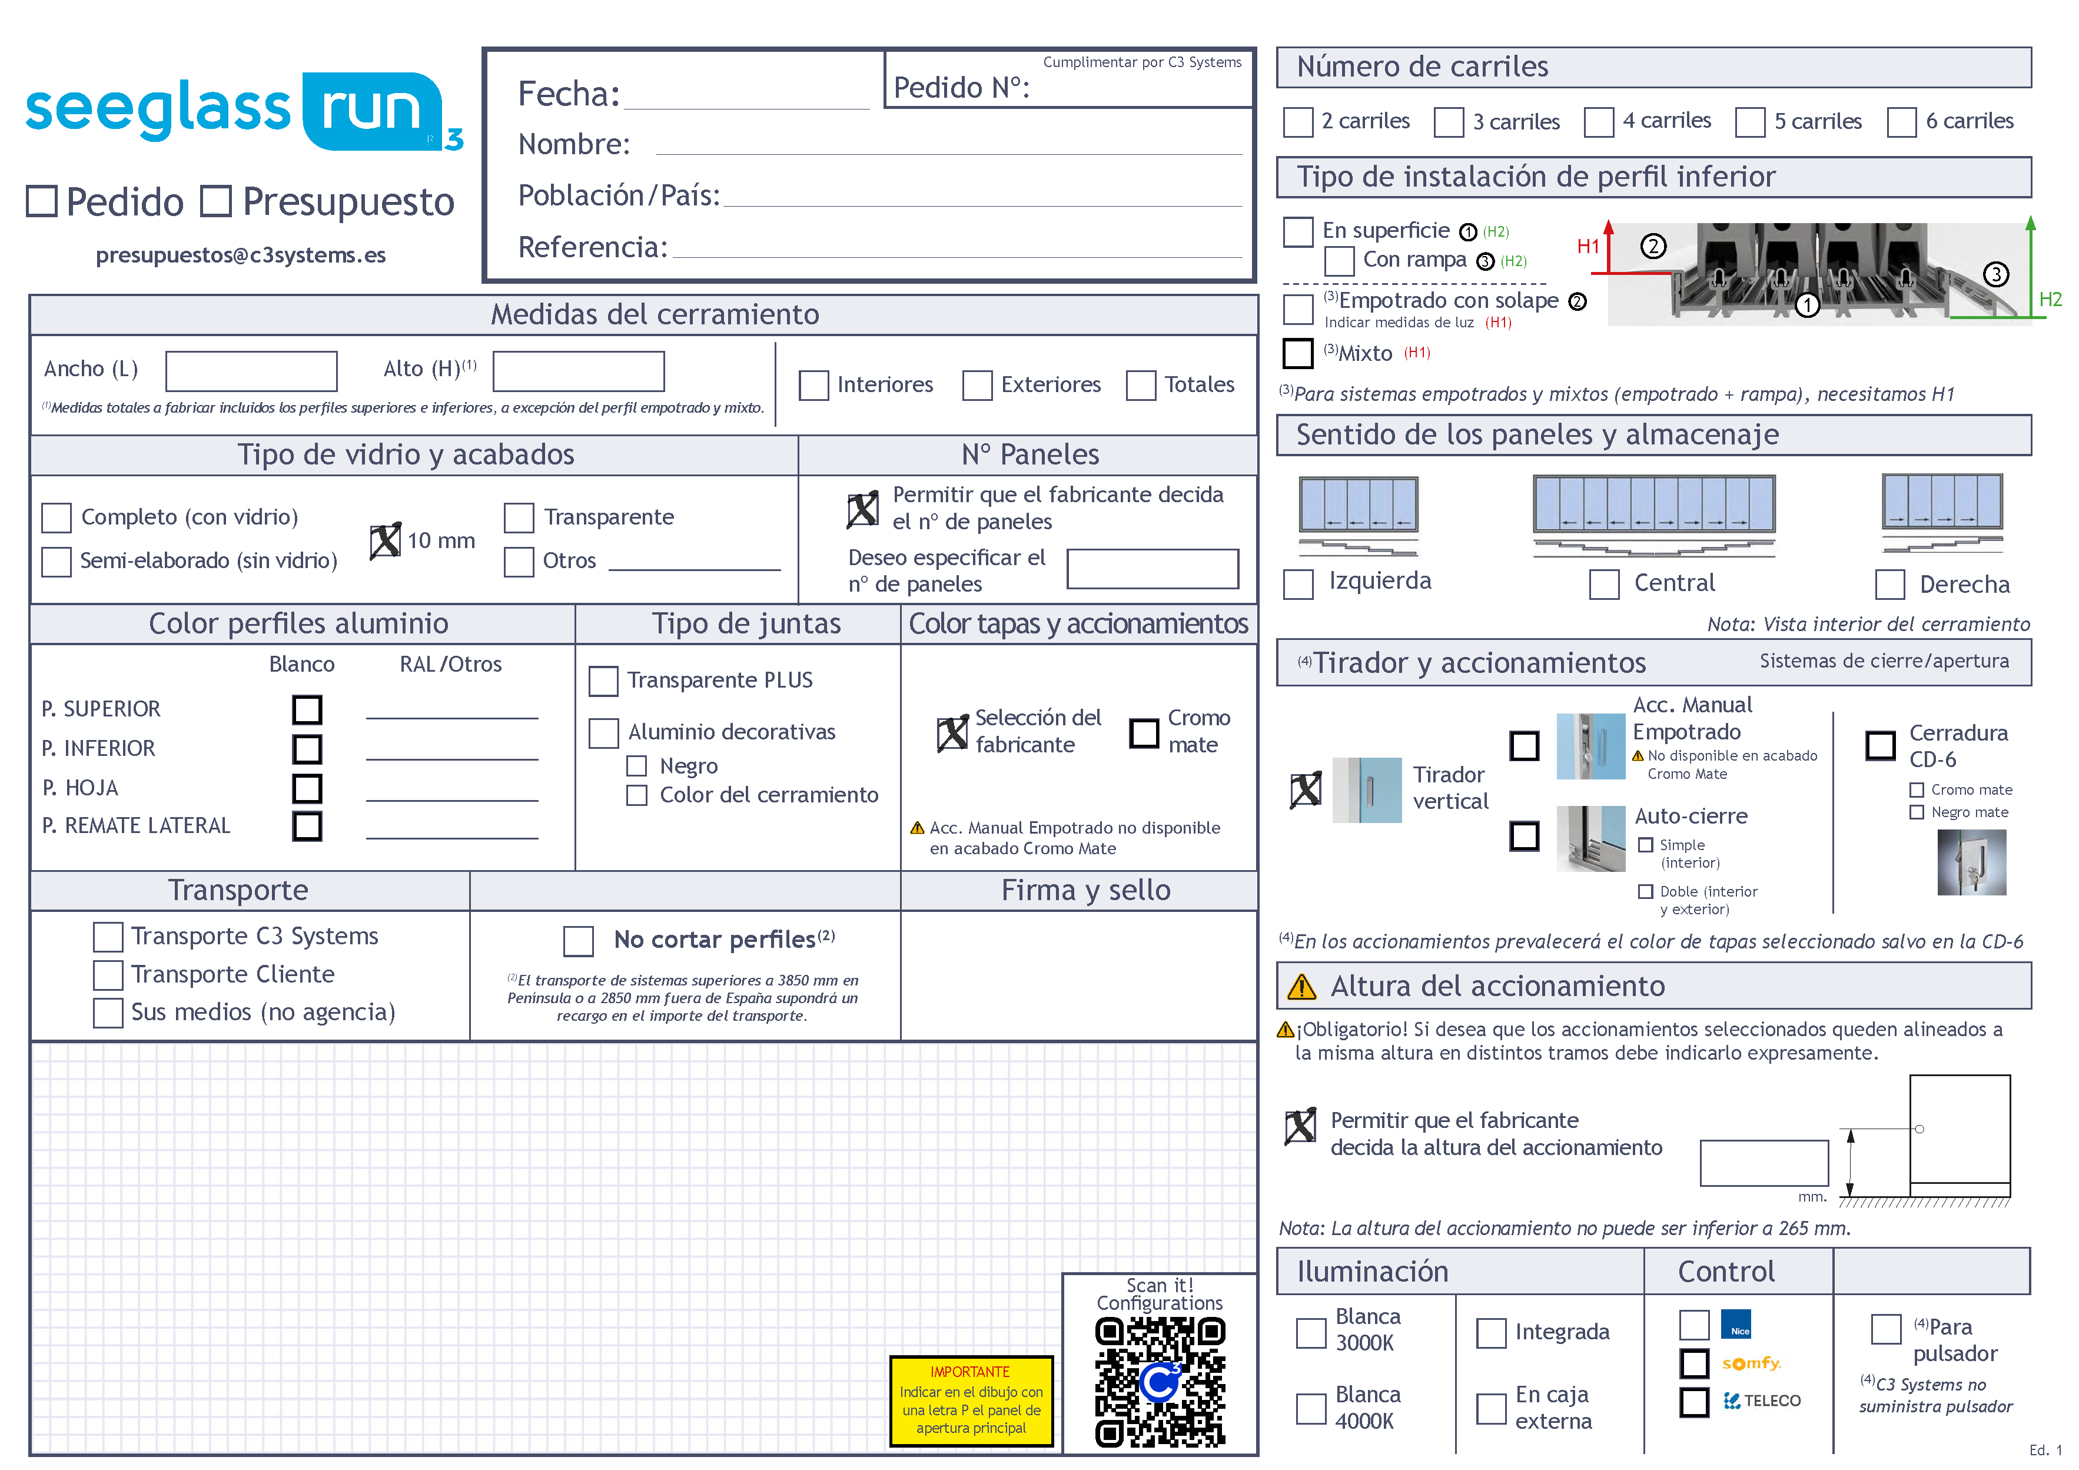Check the Otros glass option

coord(519,562)
